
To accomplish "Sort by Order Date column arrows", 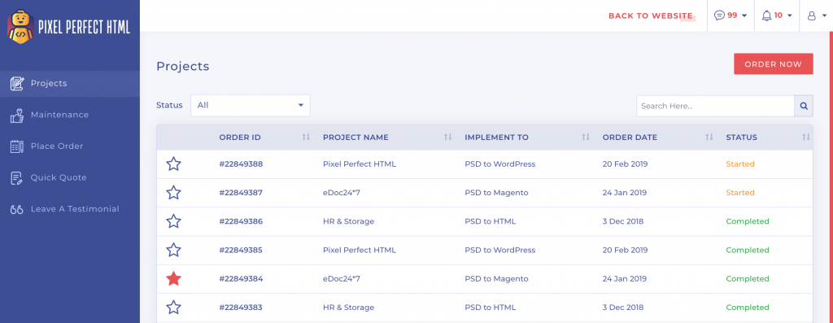I will point(709,137).
